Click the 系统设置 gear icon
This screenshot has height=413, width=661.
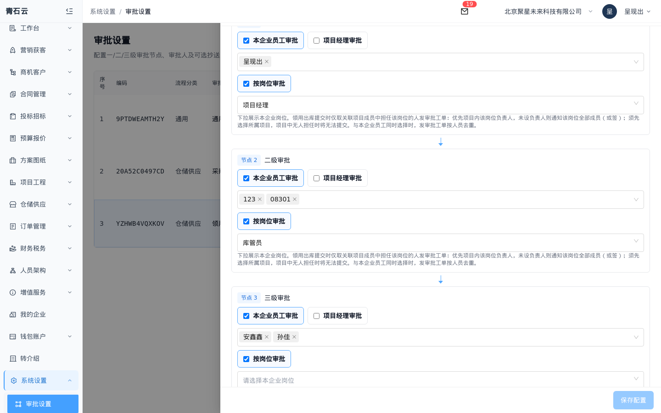coord(14,380)
